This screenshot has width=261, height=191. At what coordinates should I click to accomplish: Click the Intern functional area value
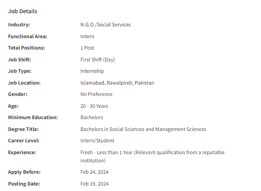point(87,36)
